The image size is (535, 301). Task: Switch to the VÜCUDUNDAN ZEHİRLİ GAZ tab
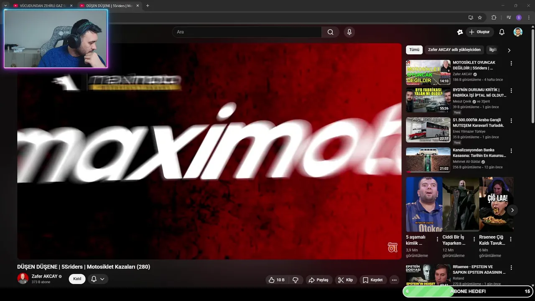tap(43, 5)
